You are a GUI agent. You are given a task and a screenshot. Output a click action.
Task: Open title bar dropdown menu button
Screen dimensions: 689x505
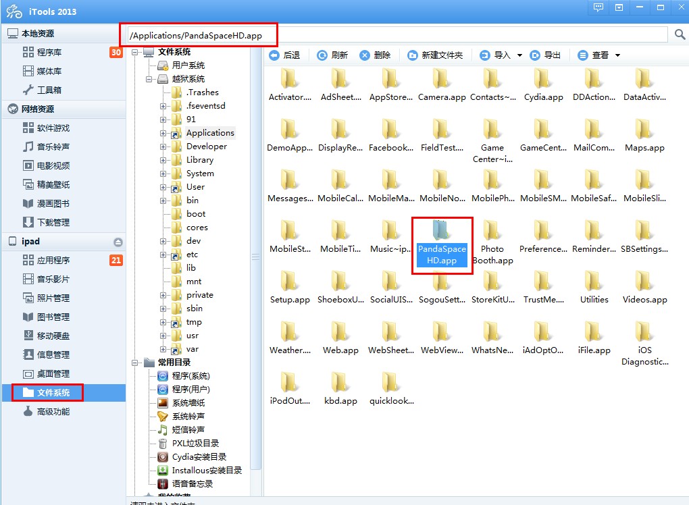pos(619,7)
